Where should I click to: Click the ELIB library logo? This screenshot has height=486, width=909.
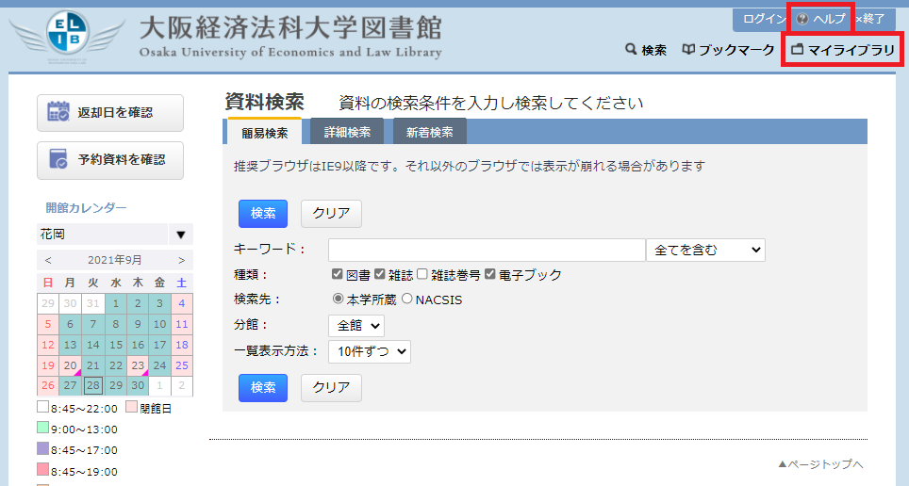coord(67,34)
